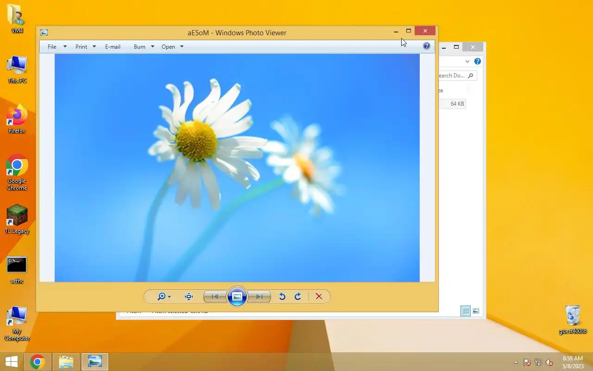Image resolution: width=593 pixels, height=371 pixels.
Task: Click the daisy photo in the viewer
Action: coord(237,168)
